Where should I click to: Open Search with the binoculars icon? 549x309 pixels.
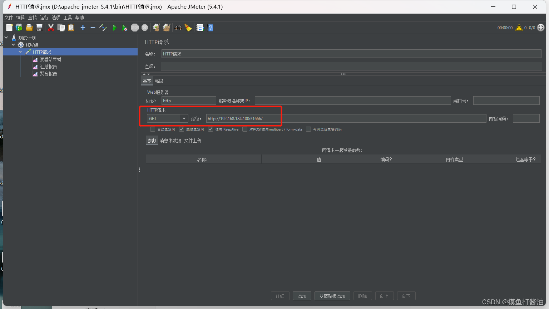point(178,28)
